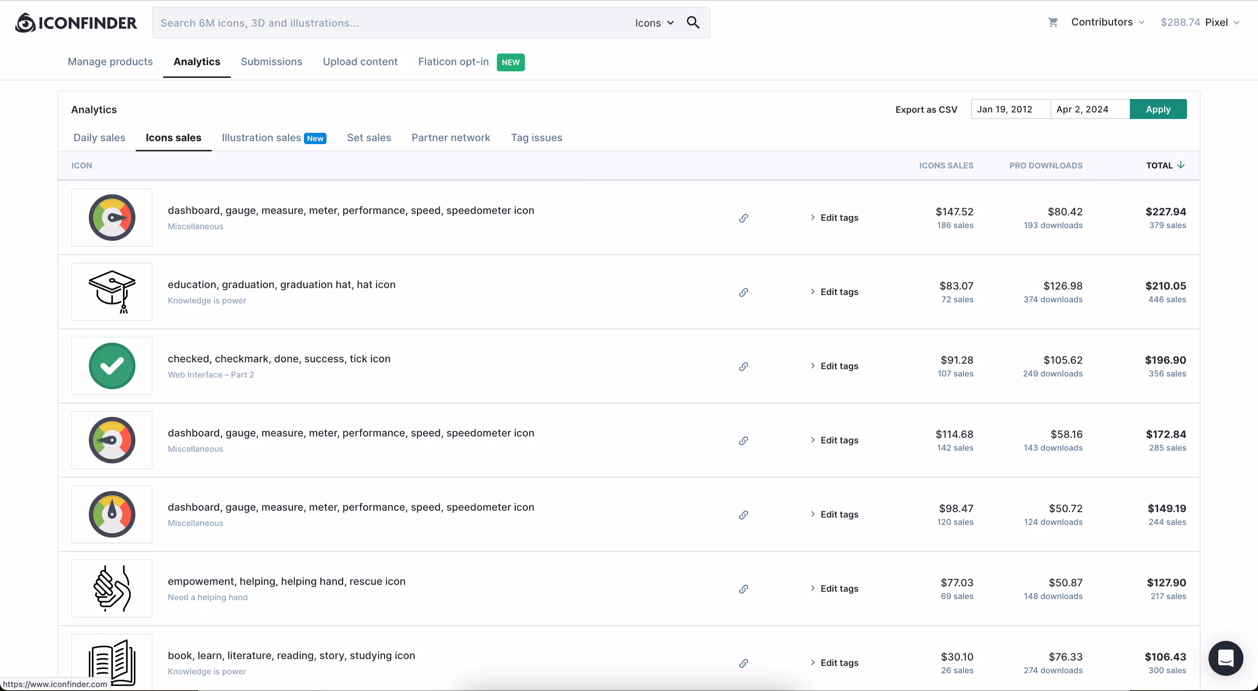Sort by Total column arrow
Screen dimensions: 1258x691
tap(1180, 165)
